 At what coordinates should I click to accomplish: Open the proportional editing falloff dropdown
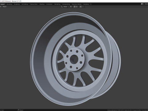pyautogui.click(x=84, y=7)
